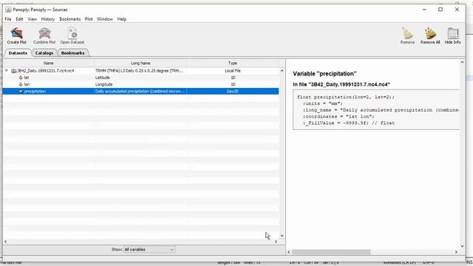
Task: Collapse the 3B42_Daily dataset tree node
Action: click(x=7, y=71)
